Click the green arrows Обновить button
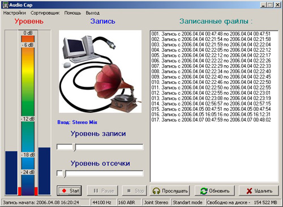283x207 pixels. [x=215, y=191]
